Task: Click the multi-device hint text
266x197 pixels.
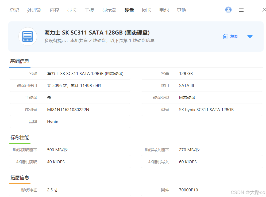Action: click(x=99, y=41)
